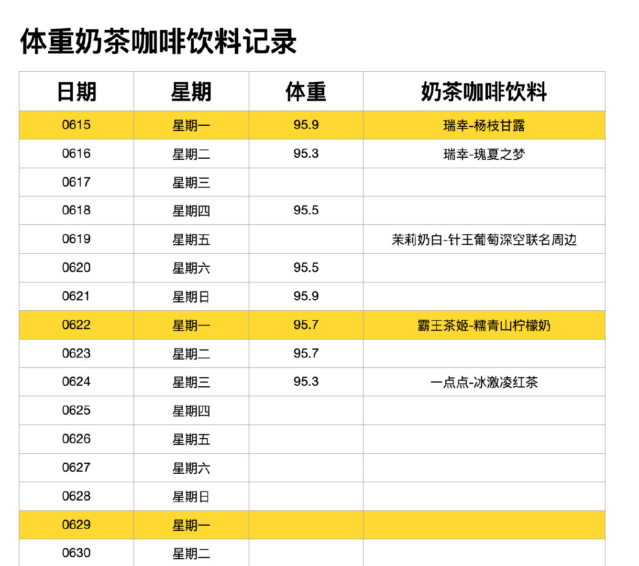Click the empty weight cell for 0629
Image resolution: width=639 pixels, height=566 pixels.
[x=306, y=525]
